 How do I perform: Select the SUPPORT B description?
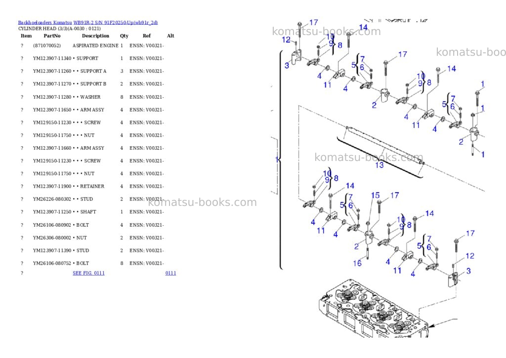click(x=93, y=84)
